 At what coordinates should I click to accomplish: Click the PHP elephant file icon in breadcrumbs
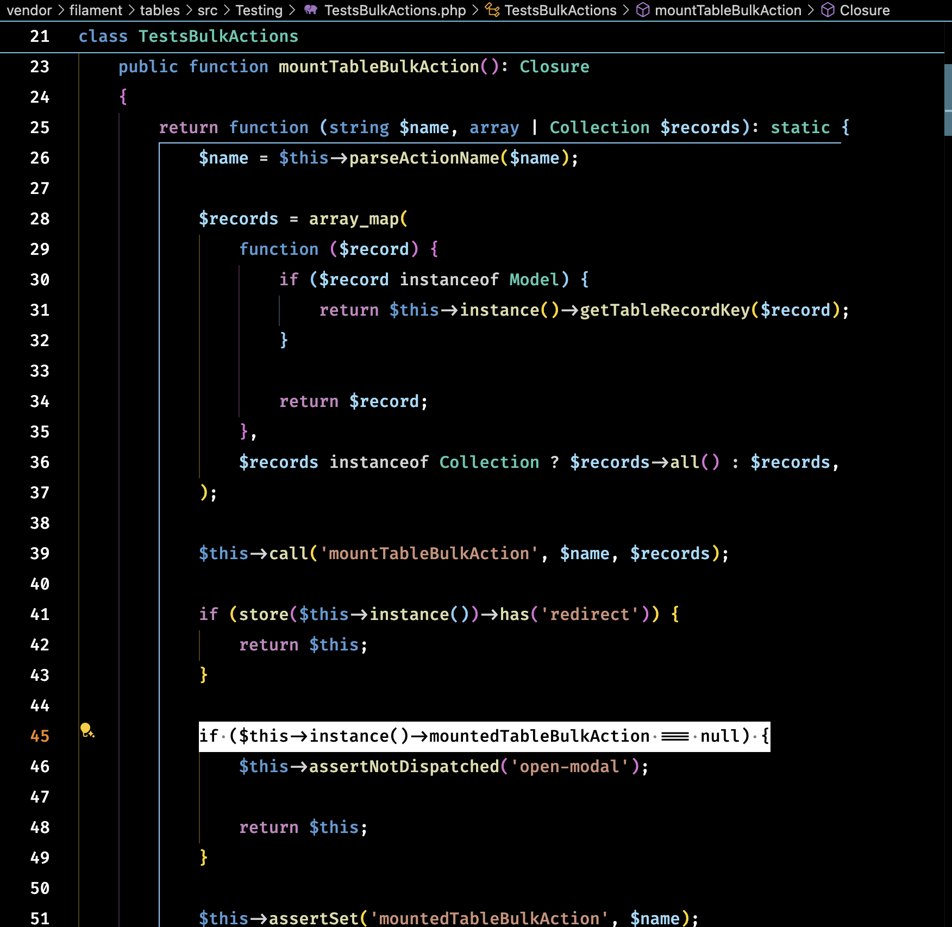pyautogui.click(x=311, y=10)
